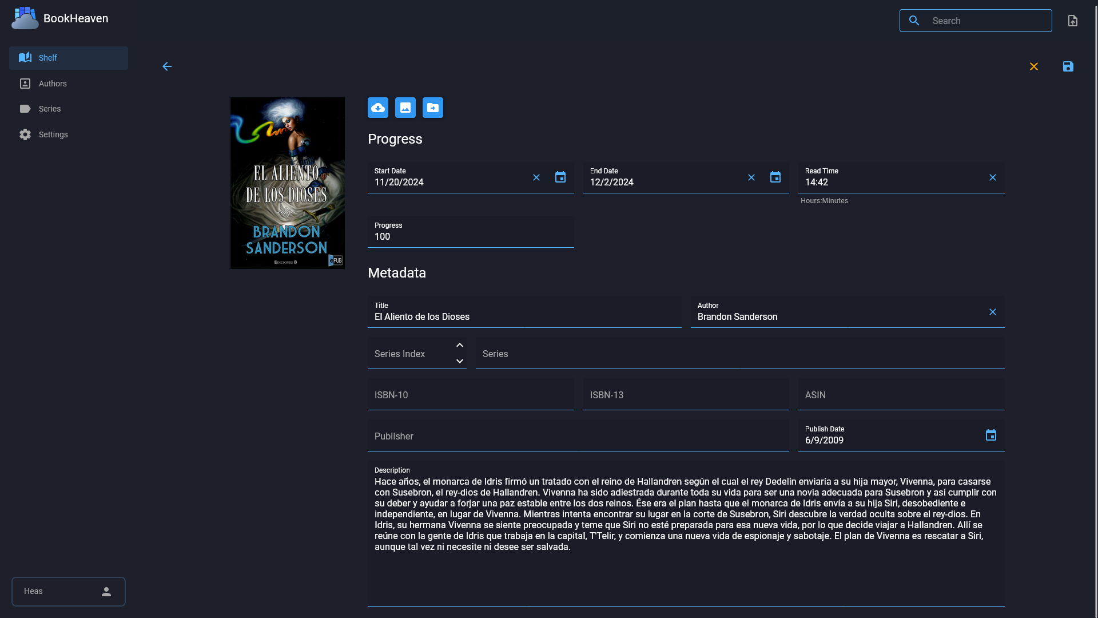Save book changes with the floppy icon
The height and width of the screenshot is (618, 1098).
click(1068, 66)
